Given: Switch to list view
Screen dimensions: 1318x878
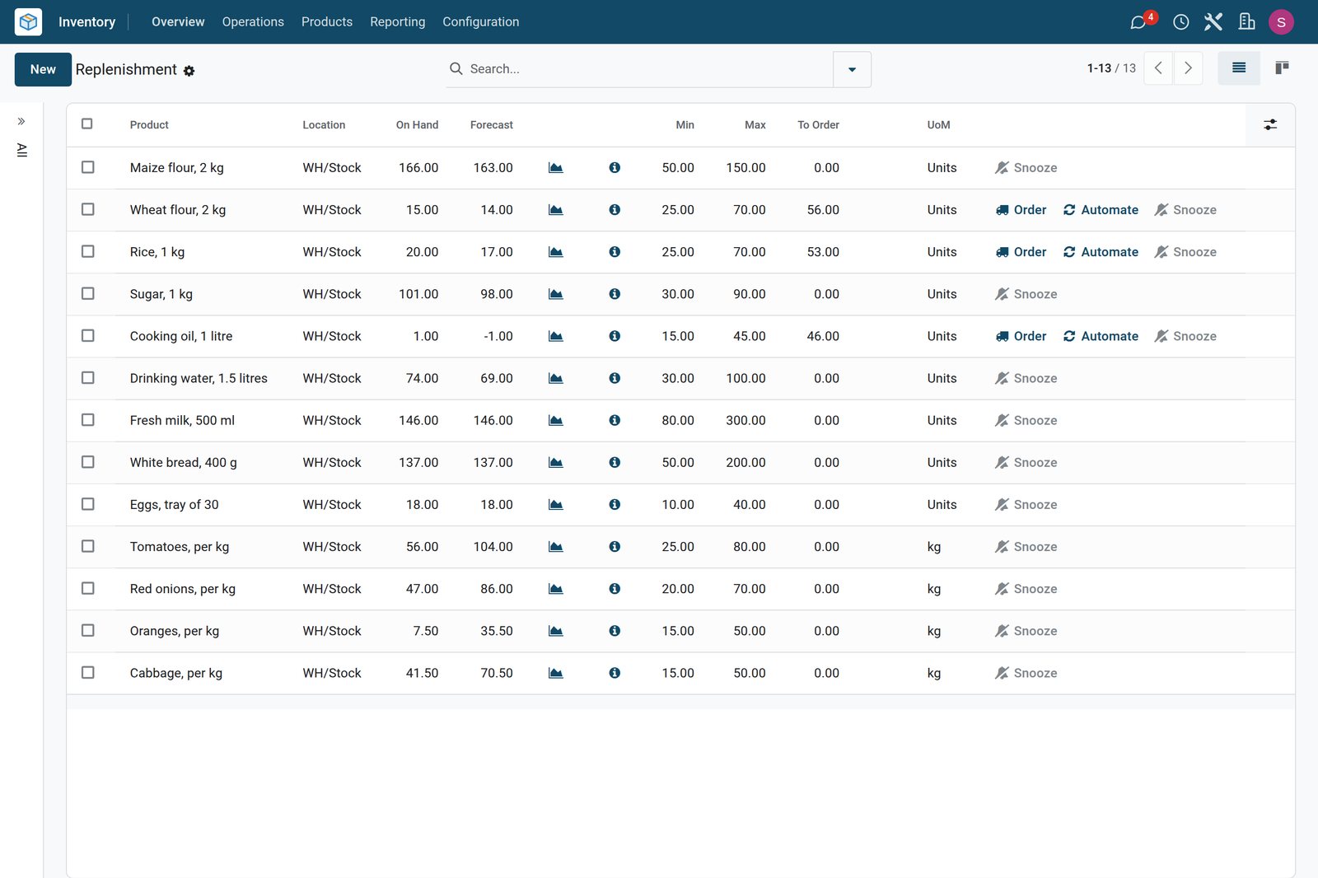Looking at the screenshot, I should pyautogui.click(x=1238, y=68).
